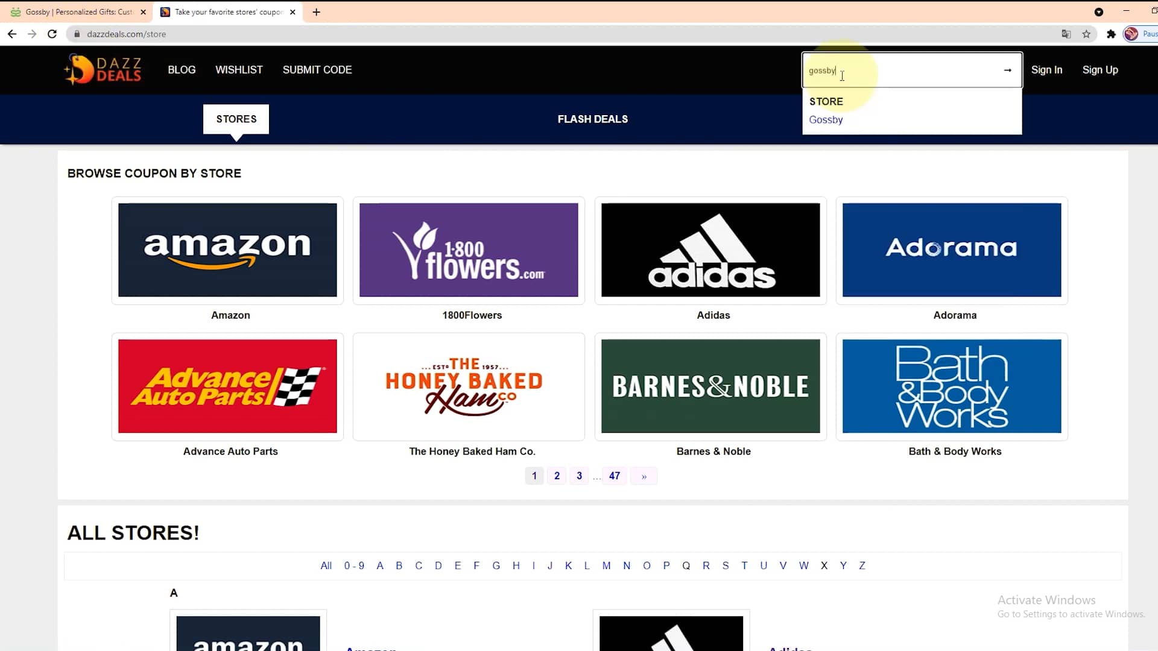Close the Gossby Personalized Gifts tab

coord(143,12)
